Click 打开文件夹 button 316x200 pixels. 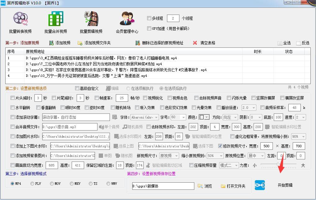tap(233, 186)
